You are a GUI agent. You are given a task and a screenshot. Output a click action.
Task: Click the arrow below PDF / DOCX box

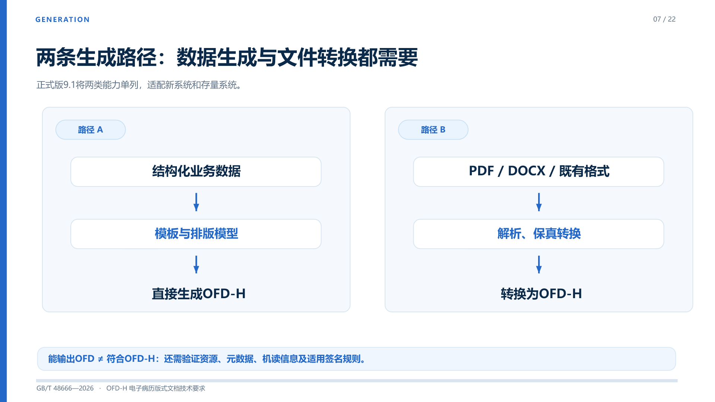(539, 202)
